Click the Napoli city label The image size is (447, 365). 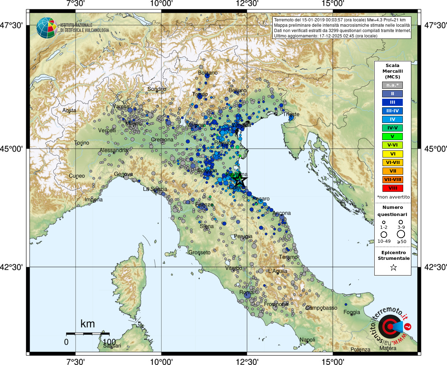(x=307, y=339)
